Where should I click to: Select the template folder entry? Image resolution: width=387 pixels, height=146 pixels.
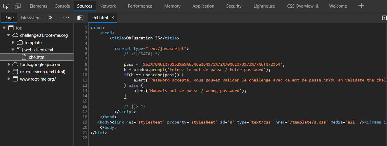33,43
